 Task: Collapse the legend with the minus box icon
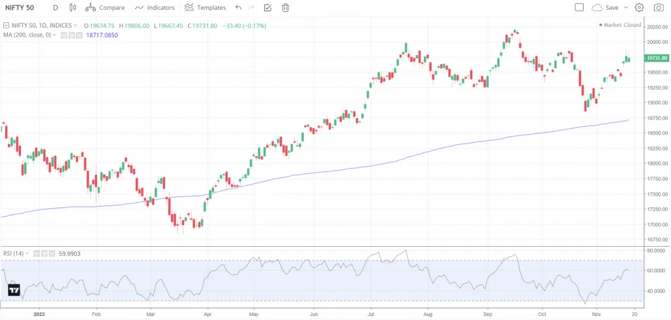(6, 26)
